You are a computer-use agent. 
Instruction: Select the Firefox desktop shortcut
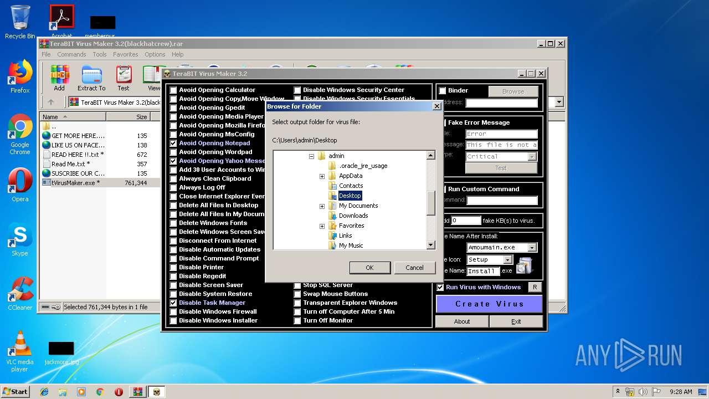coord(20,76)
